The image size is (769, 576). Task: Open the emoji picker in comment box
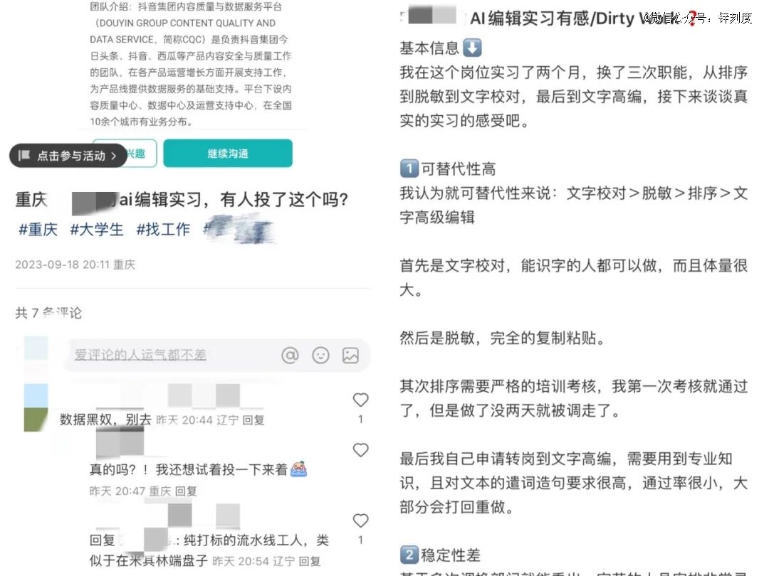coord(320,355)
